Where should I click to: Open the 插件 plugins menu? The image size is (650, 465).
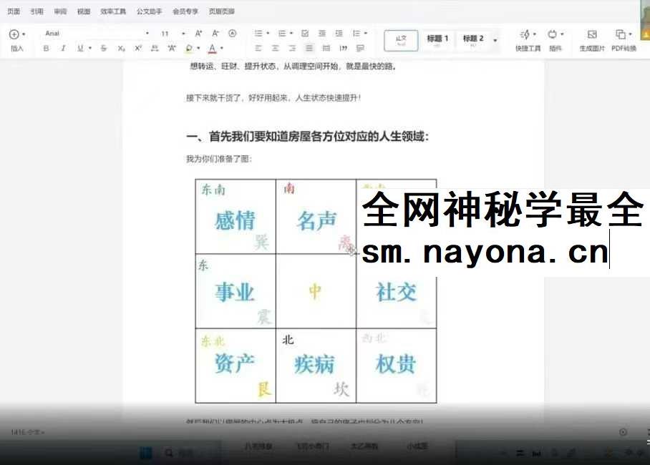coord(556,41)
